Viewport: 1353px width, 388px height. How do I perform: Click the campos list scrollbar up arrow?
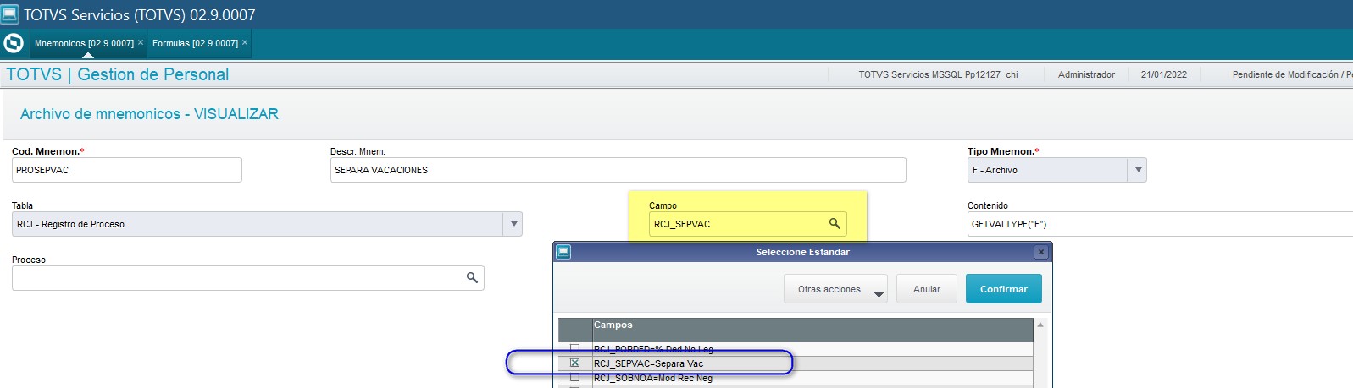(1040, 325)
